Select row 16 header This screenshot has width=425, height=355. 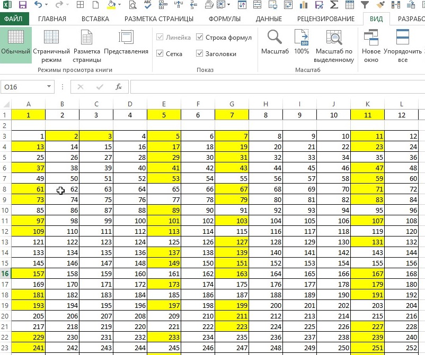click(5, 274)
